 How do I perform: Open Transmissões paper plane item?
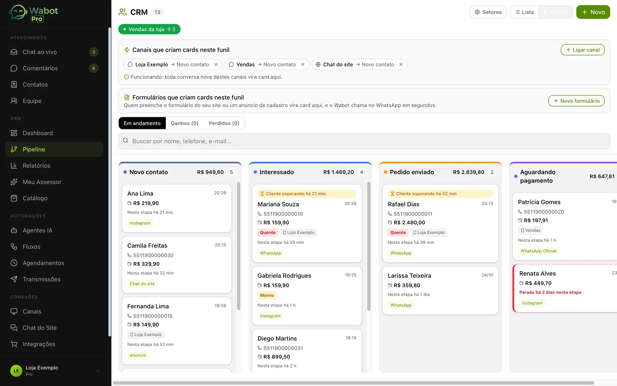(x=54, y=279)
